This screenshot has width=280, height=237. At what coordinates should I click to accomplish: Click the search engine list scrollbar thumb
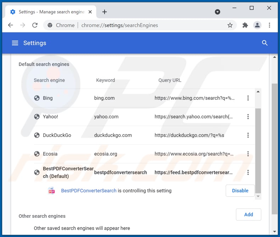tap(258, 151)
